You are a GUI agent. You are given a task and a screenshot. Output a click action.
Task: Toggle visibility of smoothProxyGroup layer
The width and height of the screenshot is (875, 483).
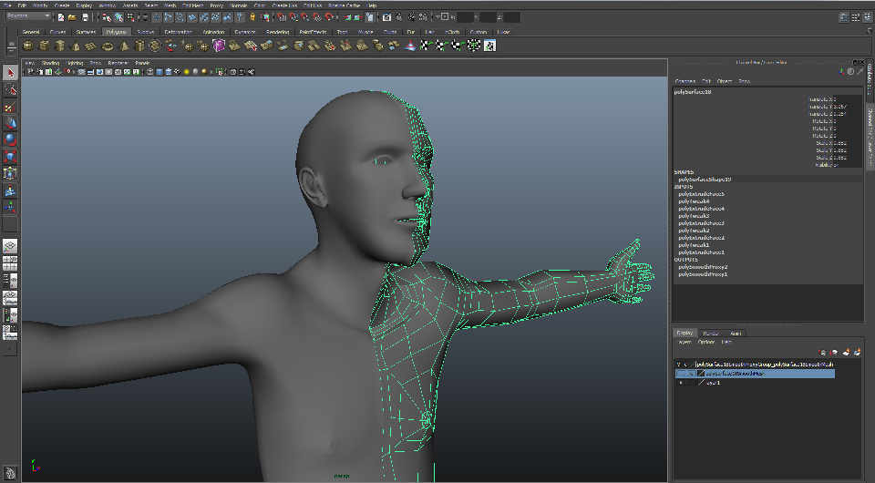pyautogui.click(x=680, y=364)
